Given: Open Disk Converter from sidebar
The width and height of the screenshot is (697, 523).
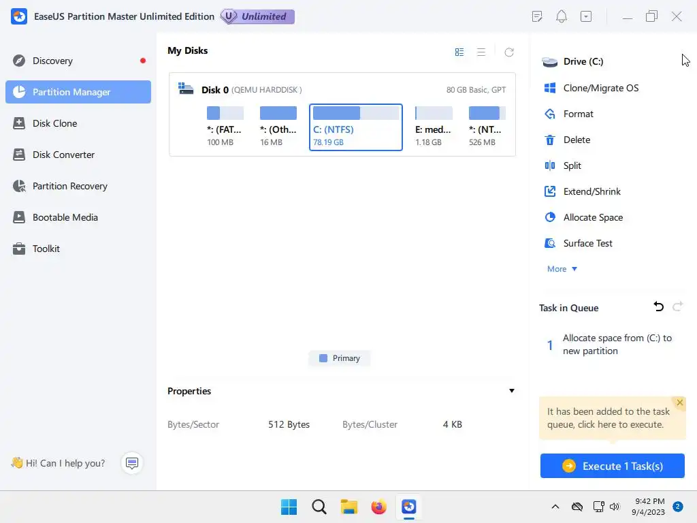Looking at the screenshot, I should tap(78, 155).
